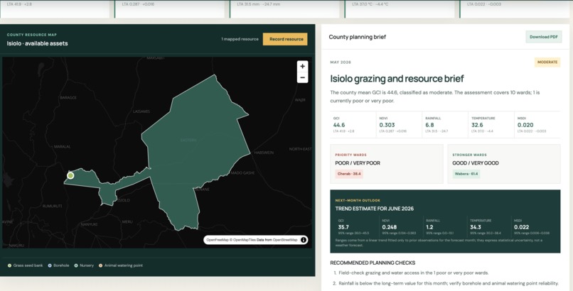This screenshot has width=573, height=291.
Task: Click the OpenStreetMap attribution link
Action: click(285, 240)
